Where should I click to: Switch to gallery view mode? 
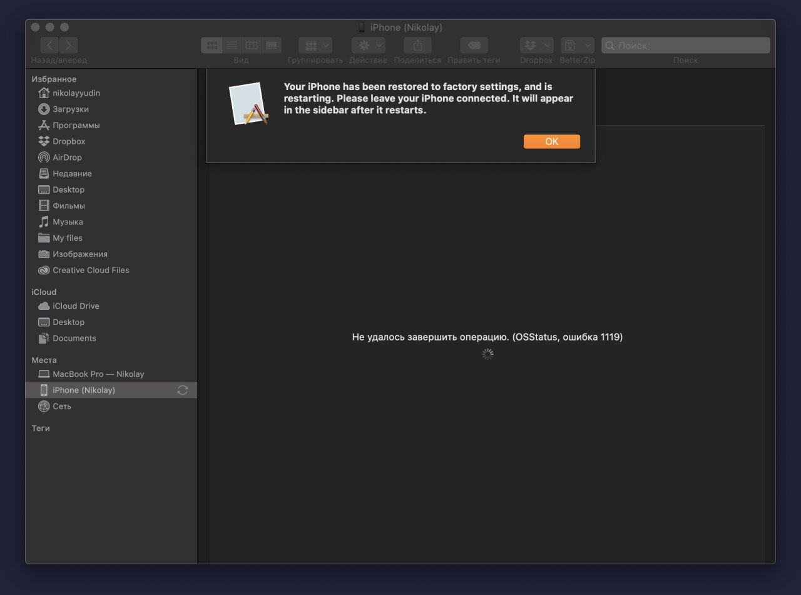[x=272, y=45]
